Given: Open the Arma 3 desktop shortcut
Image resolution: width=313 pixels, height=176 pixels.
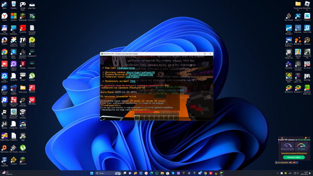Looking at the screenshot, I should click(x=23, y=77).
